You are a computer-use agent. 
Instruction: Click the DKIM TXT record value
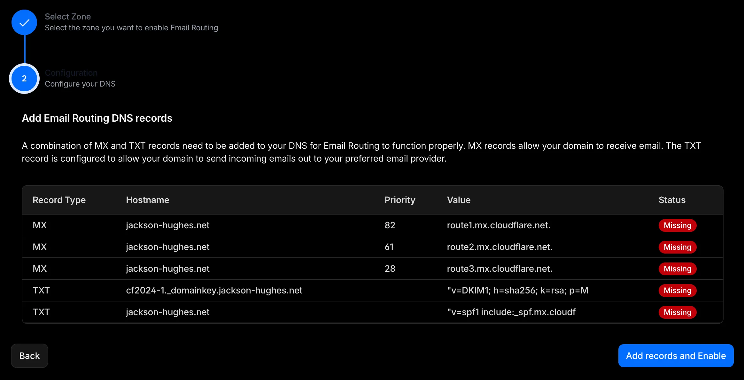point(517,291)
